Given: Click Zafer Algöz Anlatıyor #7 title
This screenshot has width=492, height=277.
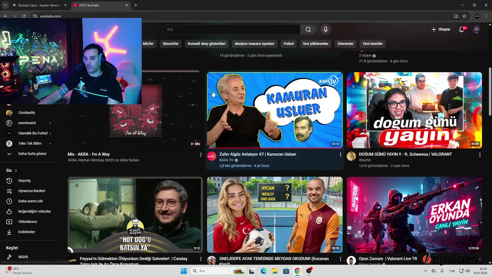Looking at the screenshot, I should pos(258,154).
